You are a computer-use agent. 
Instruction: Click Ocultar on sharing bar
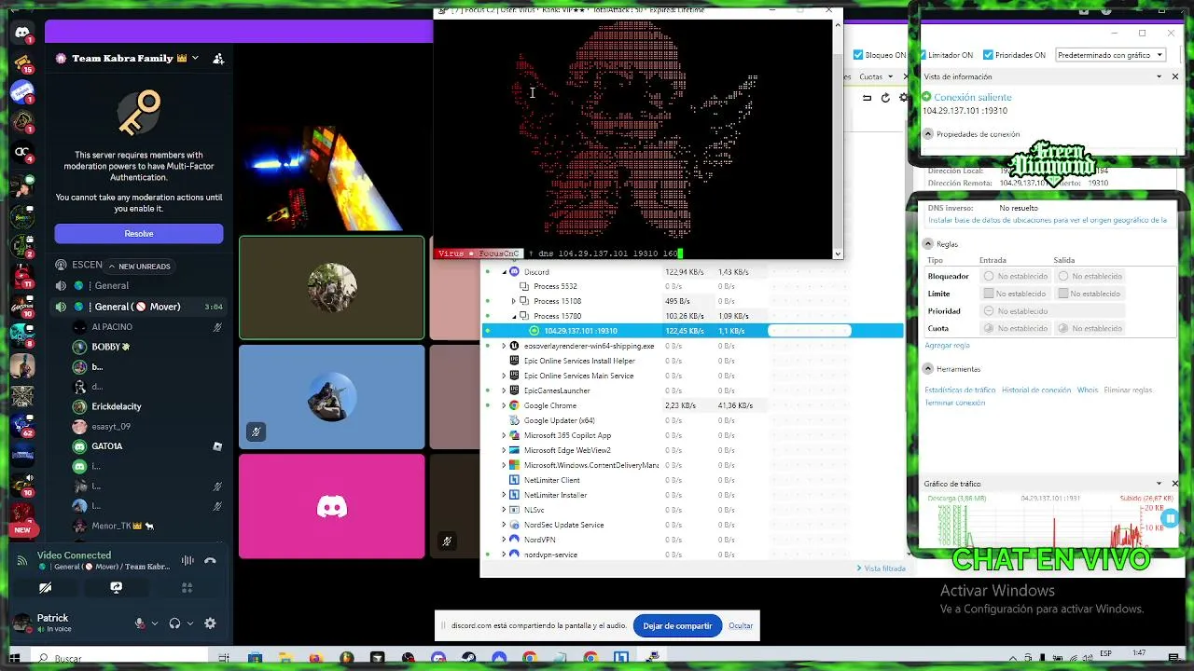point(741,626)
